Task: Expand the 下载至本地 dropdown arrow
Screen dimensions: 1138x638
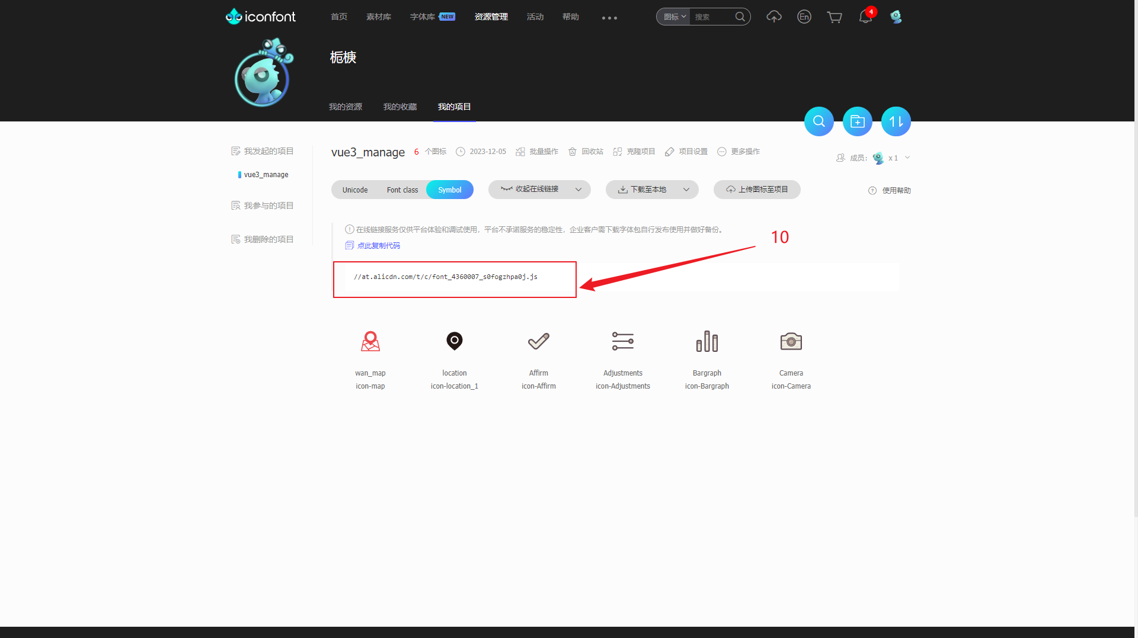Action: tap(686, 190)
